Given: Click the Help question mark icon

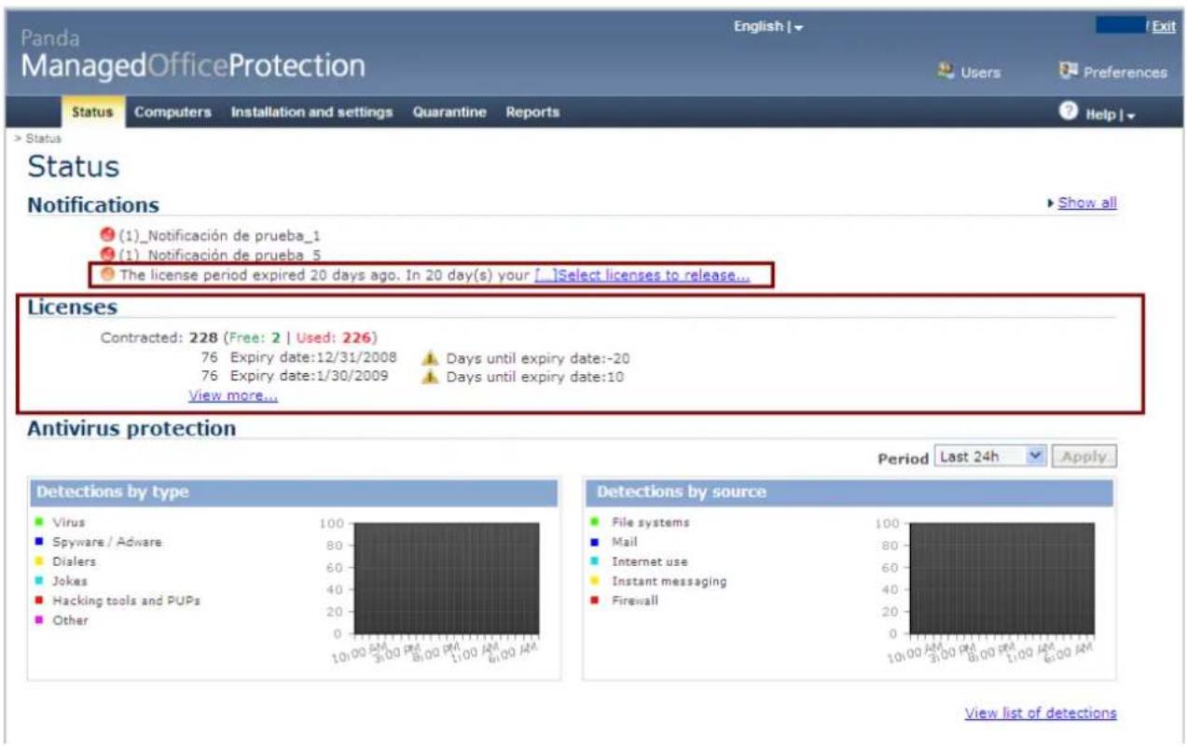Looking at the screenshot, I should coord(1069,111).
